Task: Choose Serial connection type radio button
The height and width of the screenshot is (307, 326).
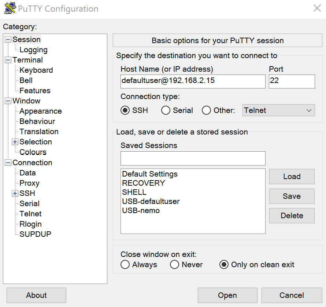Action: click(166, 110)
